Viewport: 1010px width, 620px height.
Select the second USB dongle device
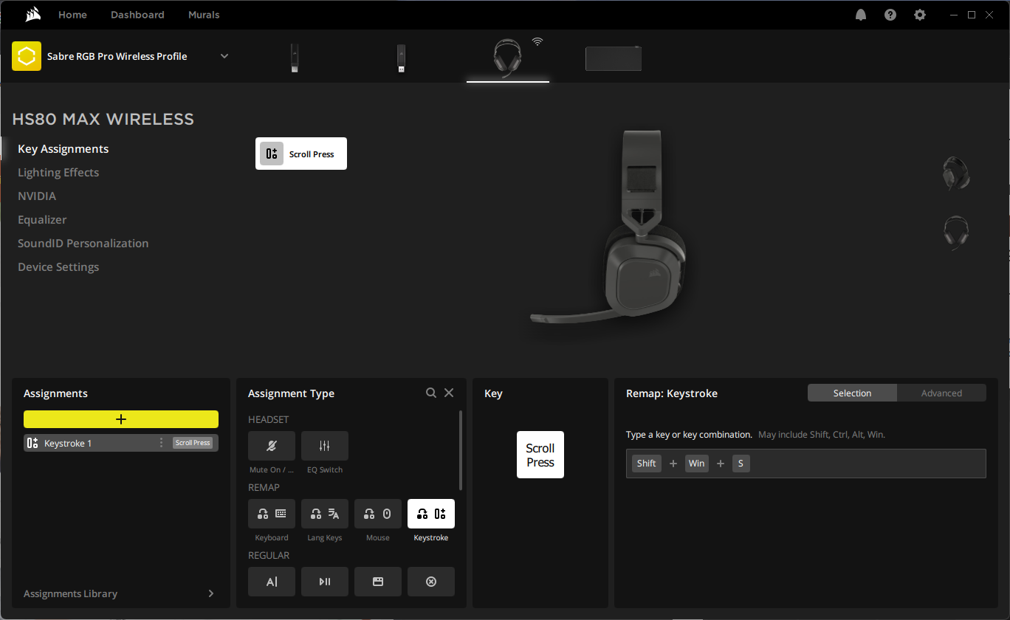pos(401,58)
